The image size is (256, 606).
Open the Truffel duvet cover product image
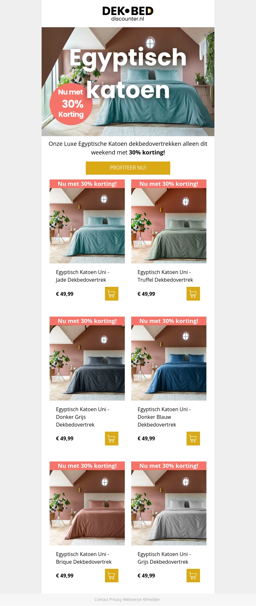[x=169, y=226]
